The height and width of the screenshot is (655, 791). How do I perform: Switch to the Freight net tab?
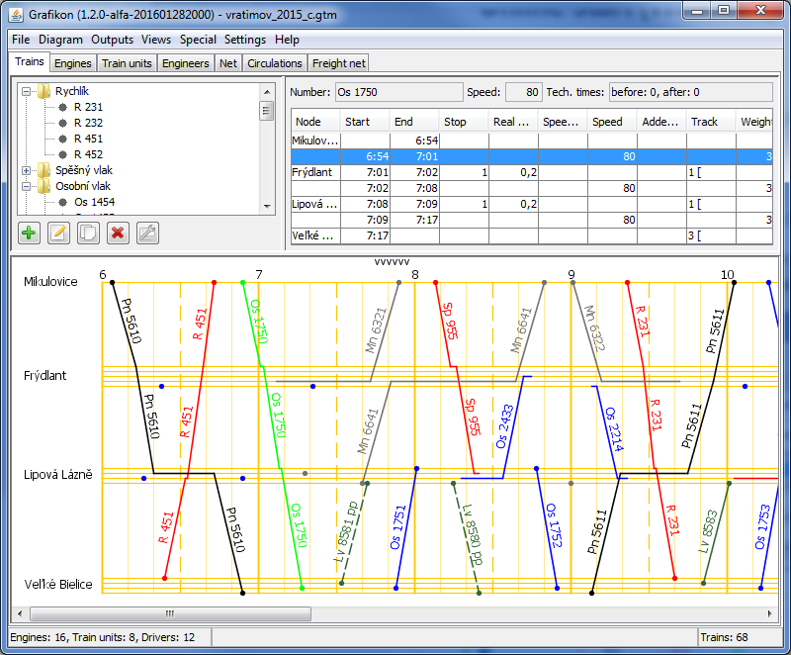pyautogui.click(x=338, y=63)
